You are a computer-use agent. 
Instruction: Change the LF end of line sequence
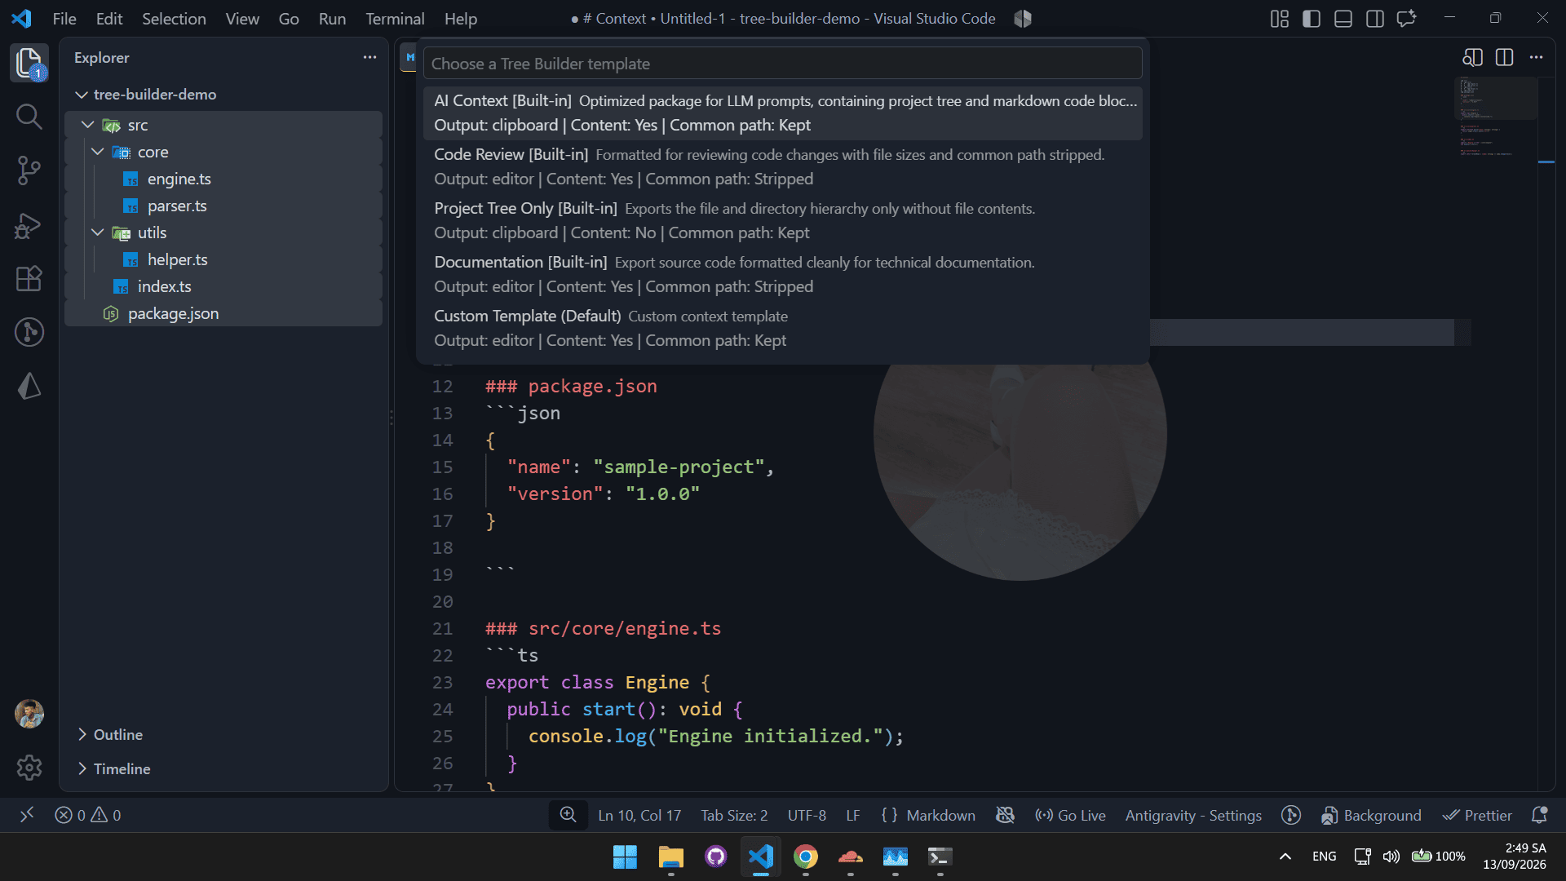(853, 815)
